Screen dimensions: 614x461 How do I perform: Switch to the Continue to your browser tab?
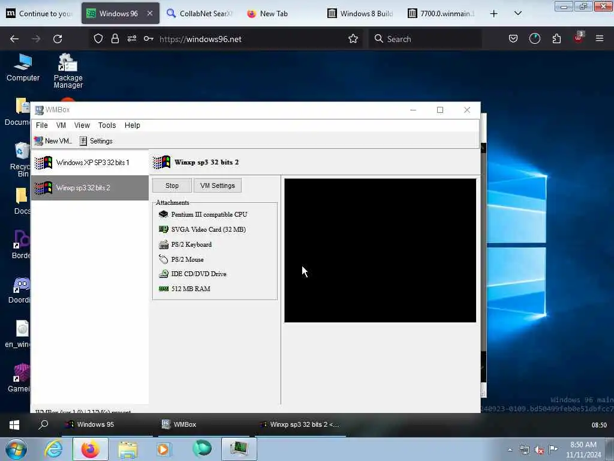coord(39,13)
